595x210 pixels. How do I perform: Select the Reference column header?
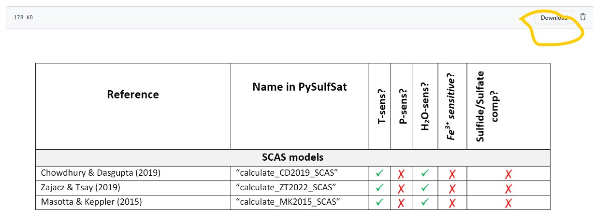[x=133, y=95]
